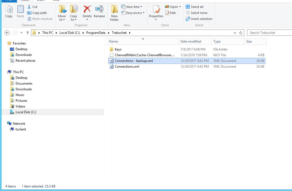Screen dimensions: 292x191
Task: Click the Delete icon in ribbon
Action: point(87,10)
